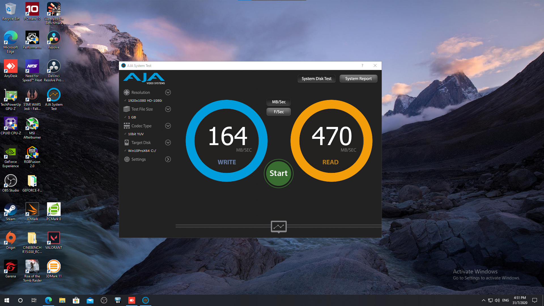Select the 1920x1080 HD-1080i checked option
Image resolution: width=544 pixels, height=306 pixels.
[x=145, y=101]
